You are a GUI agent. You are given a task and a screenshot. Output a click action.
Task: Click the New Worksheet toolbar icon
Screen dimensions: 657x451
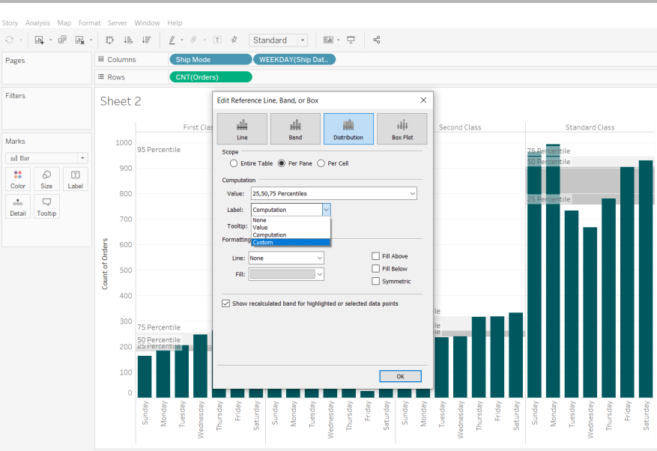coord(40,40)
